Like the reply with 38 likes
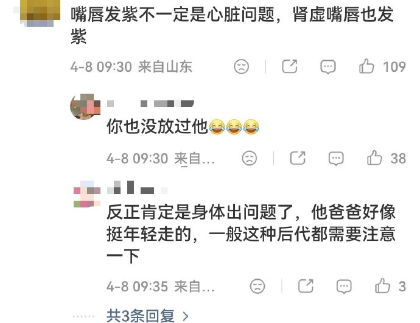 pyautogui.click(x=374, y=158)
